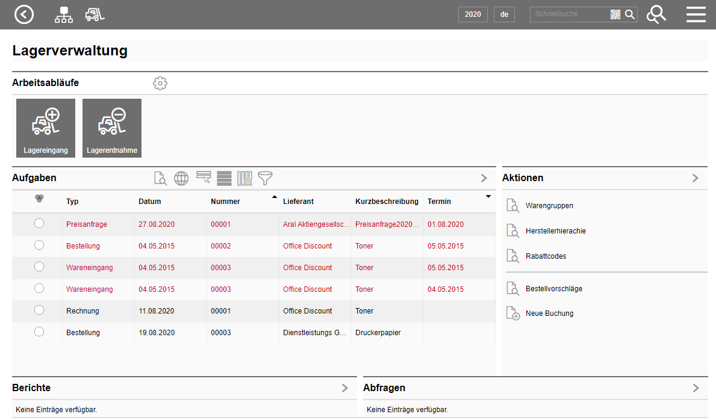
Task: Click the back arrow icon in header
Action: click(24, 14)
